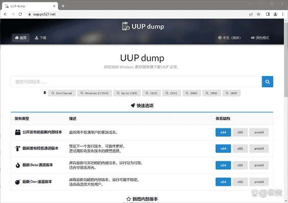Select x64 for 最新发布预览通道版本
288x203 pixels.
tap(223, 149)
